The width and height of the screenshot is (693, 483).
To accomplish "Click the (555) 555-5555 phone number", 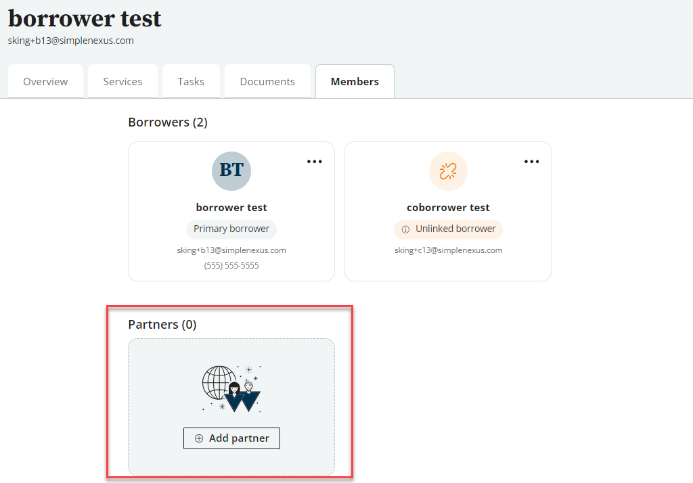I will [x=231, y=266].
